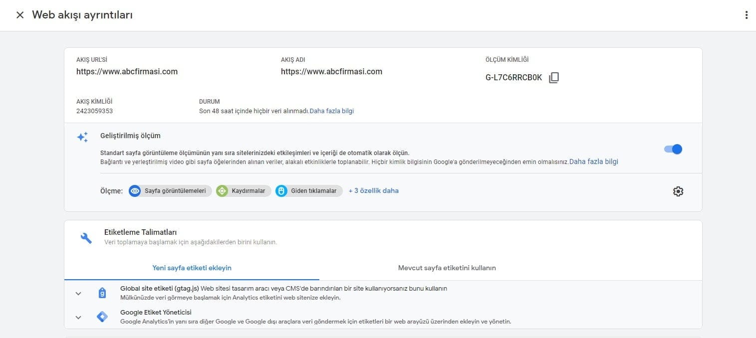Click the Giden tıklamalar mouse icon
756x338 pixels.
tap(281, 191)
